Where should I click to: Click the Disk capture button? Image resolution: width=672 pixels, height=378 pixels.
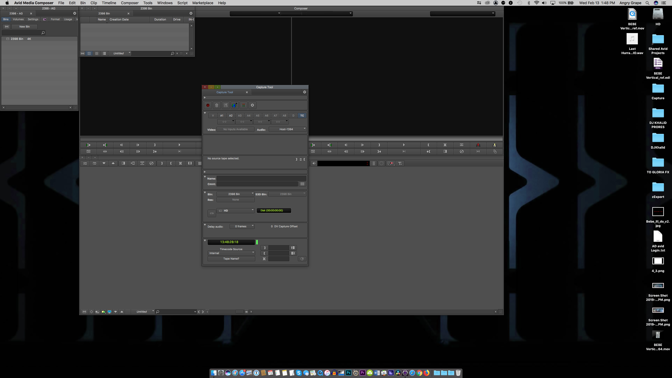pos(273,210)
